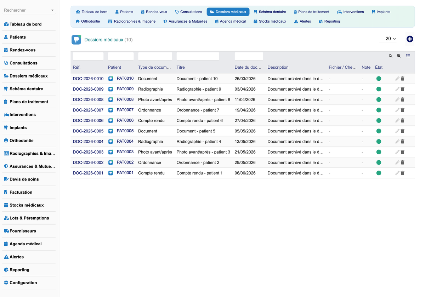The height and width of the screenshot is (297, 425).
Task: Delete document DOC-2026-0001 with trash icon
Action: click(403, 173)
